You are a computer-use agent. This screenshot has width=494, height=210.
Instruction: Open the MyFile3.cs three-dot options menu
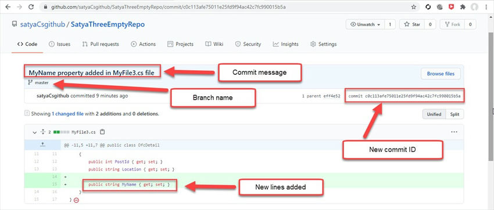point(454,132)
